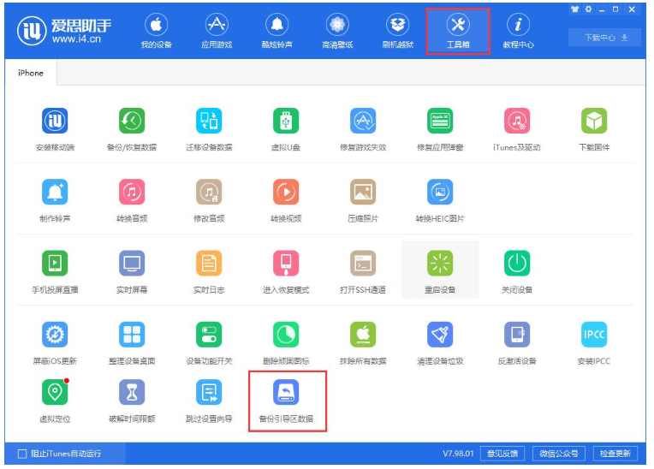Open settings gear in title bar
Image resolution: width=654 pixels, height=469 pixels.
pos(588,9)
